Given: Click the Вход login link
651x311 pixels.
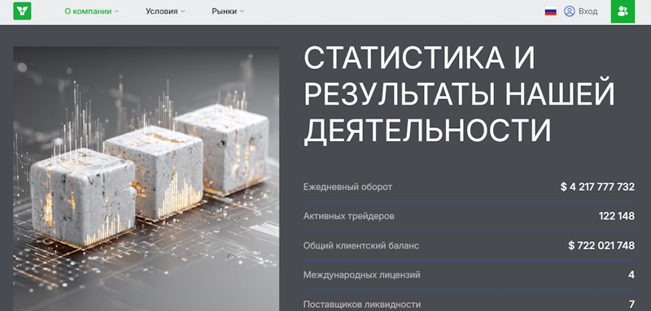Looking at the screenshot, I should 588,11.
